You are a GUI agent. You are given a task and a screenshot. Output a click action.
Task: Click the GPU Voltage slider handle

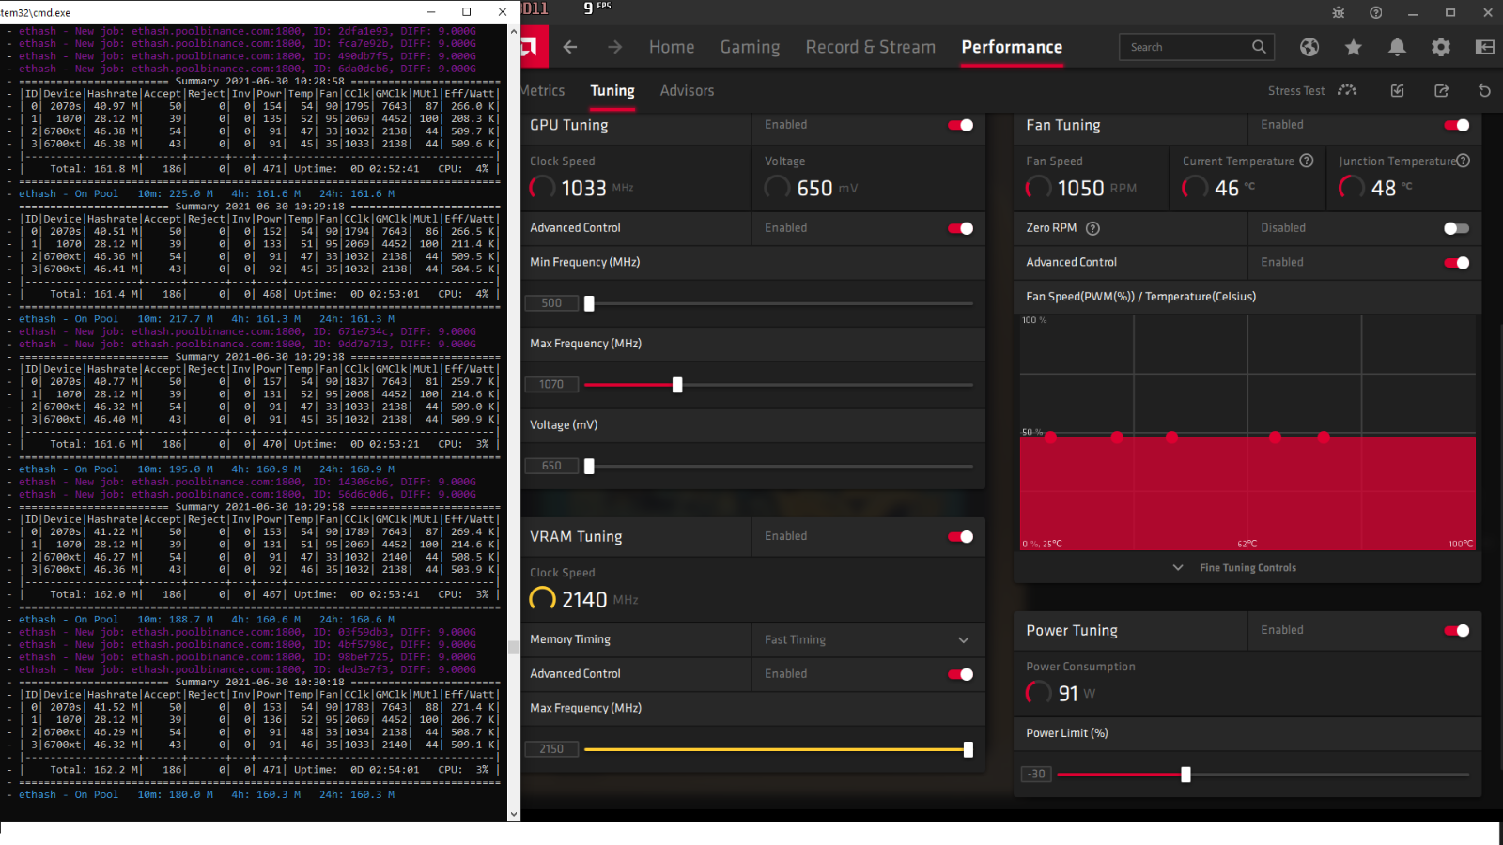[589, 466]
